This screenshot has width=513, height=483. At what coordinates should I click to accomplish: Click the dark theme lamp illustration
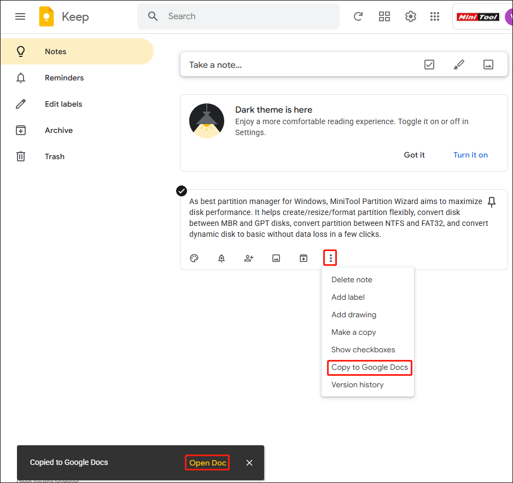(x=206, y=121)
